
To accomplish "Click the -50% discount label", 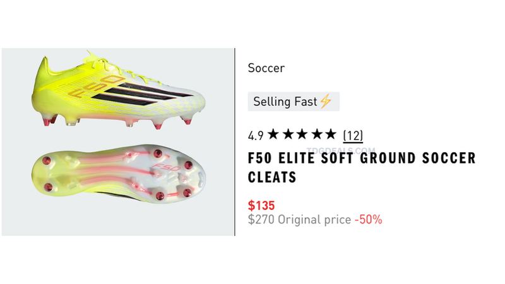I will pos(369,220).
